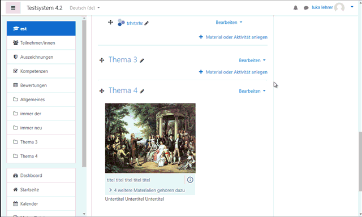
Task: Open Bearbeiten dropdown for trhrtrrhr activity
Action: (x=229, y=23)
